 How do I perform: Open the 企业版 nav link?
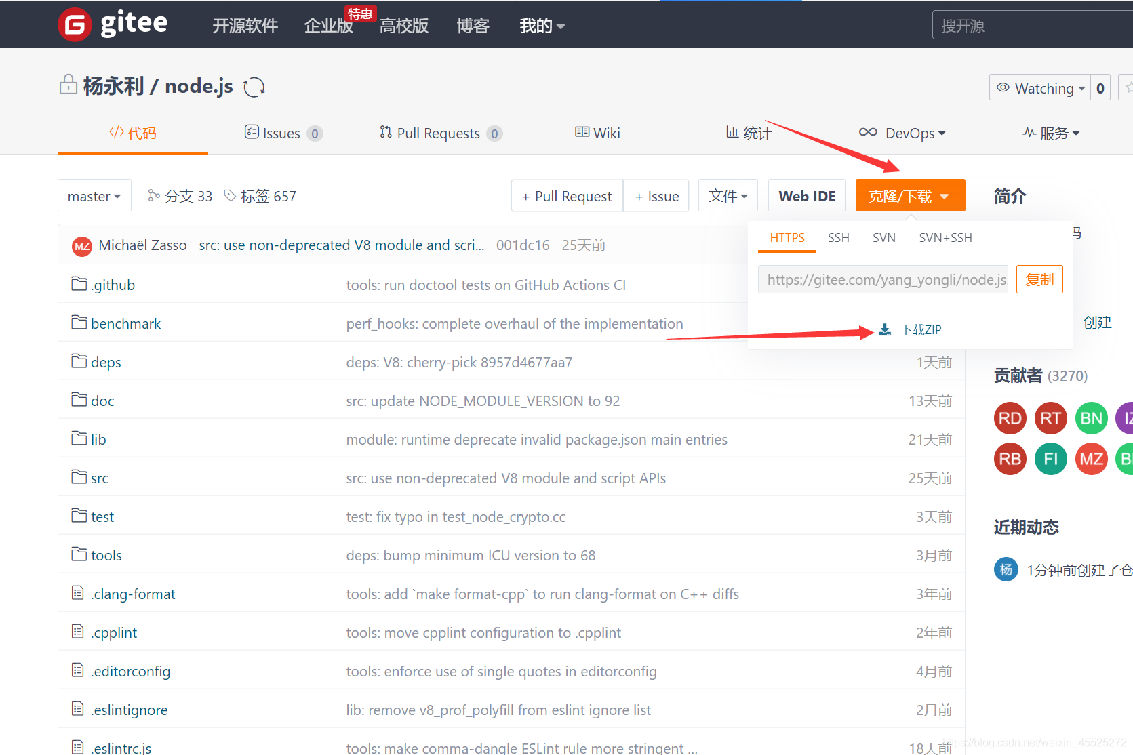tap(329, 26)
